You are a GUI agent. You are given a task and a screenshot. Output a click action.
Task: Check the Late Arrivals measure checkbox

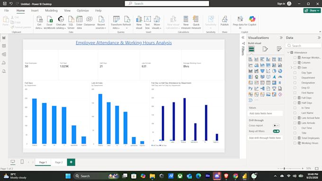(295, 123)
